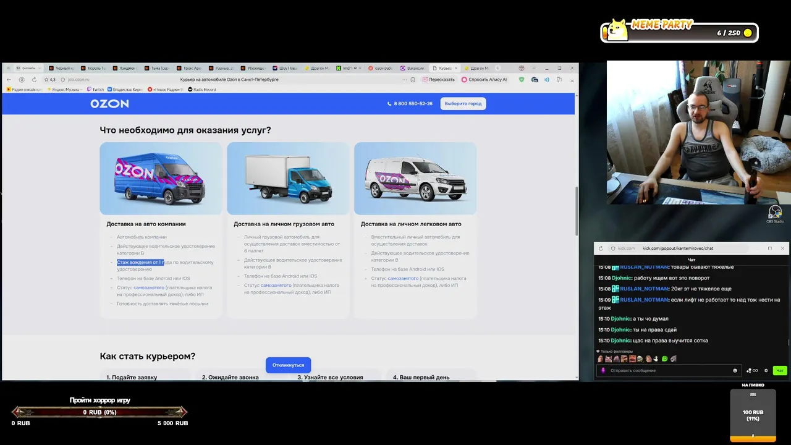Open the page bookmark icon in address bar

point(412,80)
